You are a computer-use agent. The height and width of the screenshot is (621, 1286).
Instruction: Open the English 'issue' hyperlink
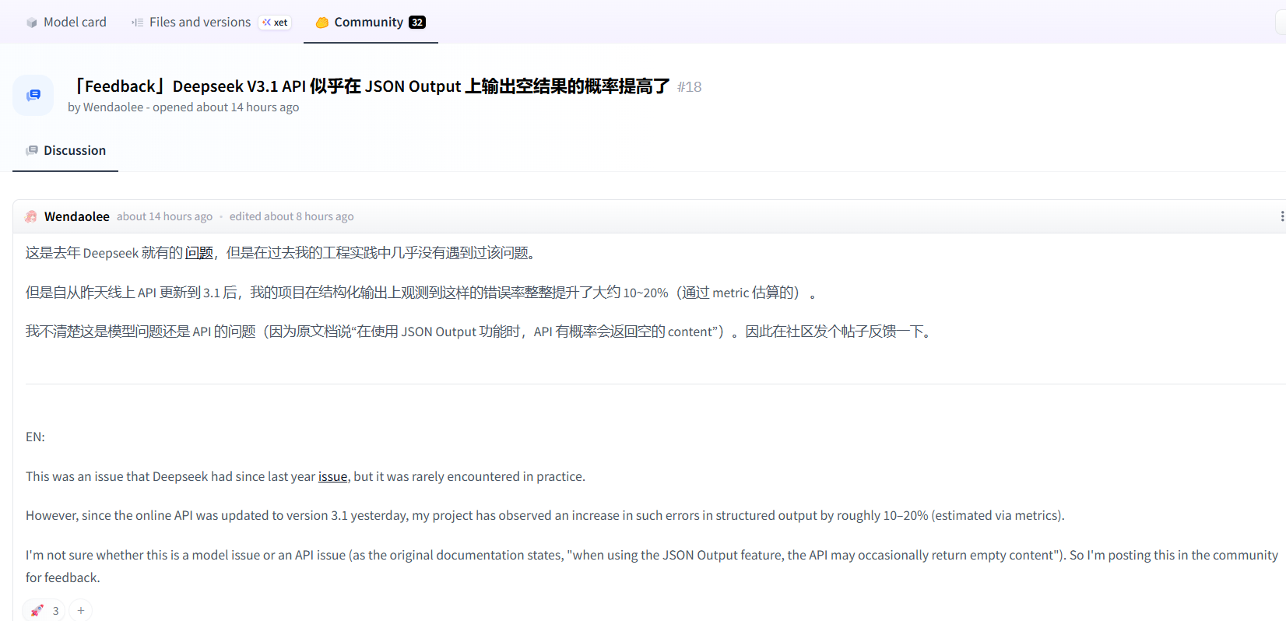coord(332,476)
